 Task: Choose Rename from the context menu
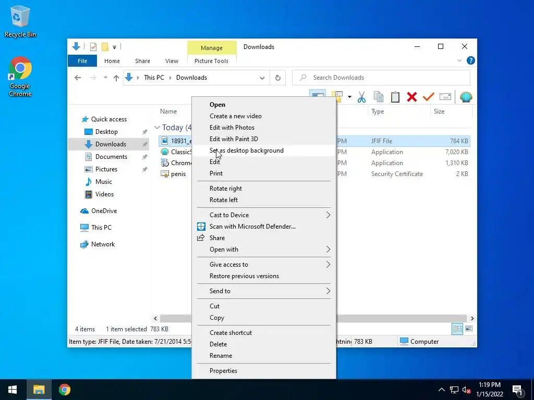264,356
